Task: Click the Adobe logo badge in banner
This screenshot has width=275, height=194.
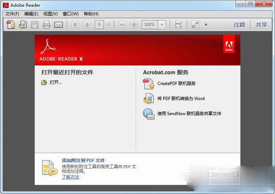Action: [x=229, y=44]
